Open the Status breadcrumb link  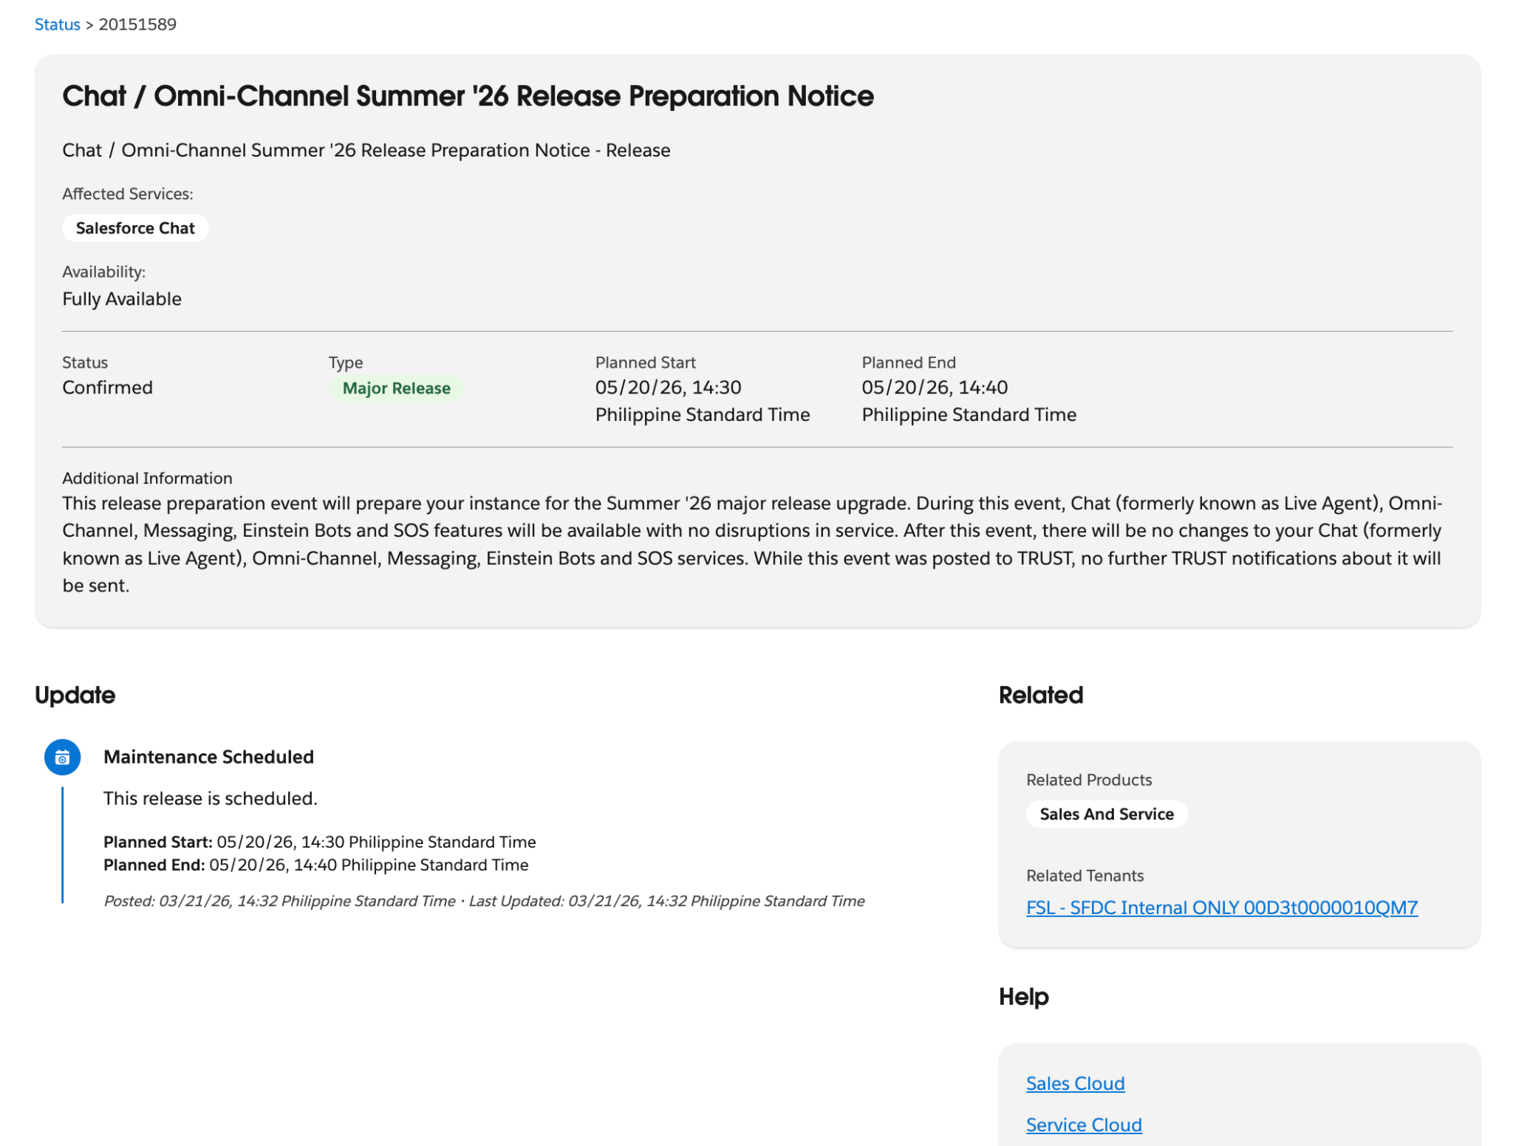(x=57, y=24)
